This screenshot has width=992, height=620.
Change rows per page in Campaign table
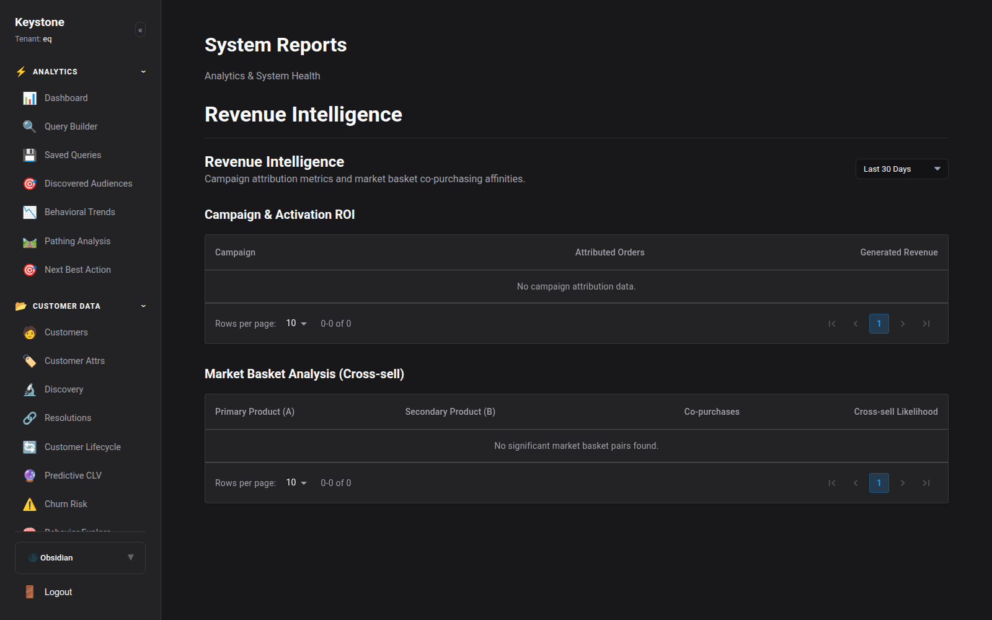296,323
